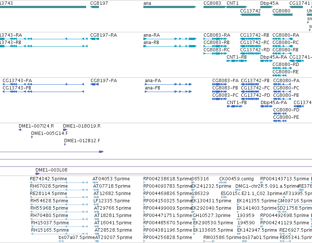This screenshot has height=243, width=312.
Task: Select protein CG13743-PB
Action: tap(43, 92)
